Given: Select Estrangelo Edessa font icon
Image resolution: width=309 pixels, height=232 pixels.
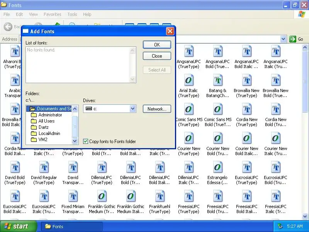Looking at the screenshot, I should tap(217, 167).
